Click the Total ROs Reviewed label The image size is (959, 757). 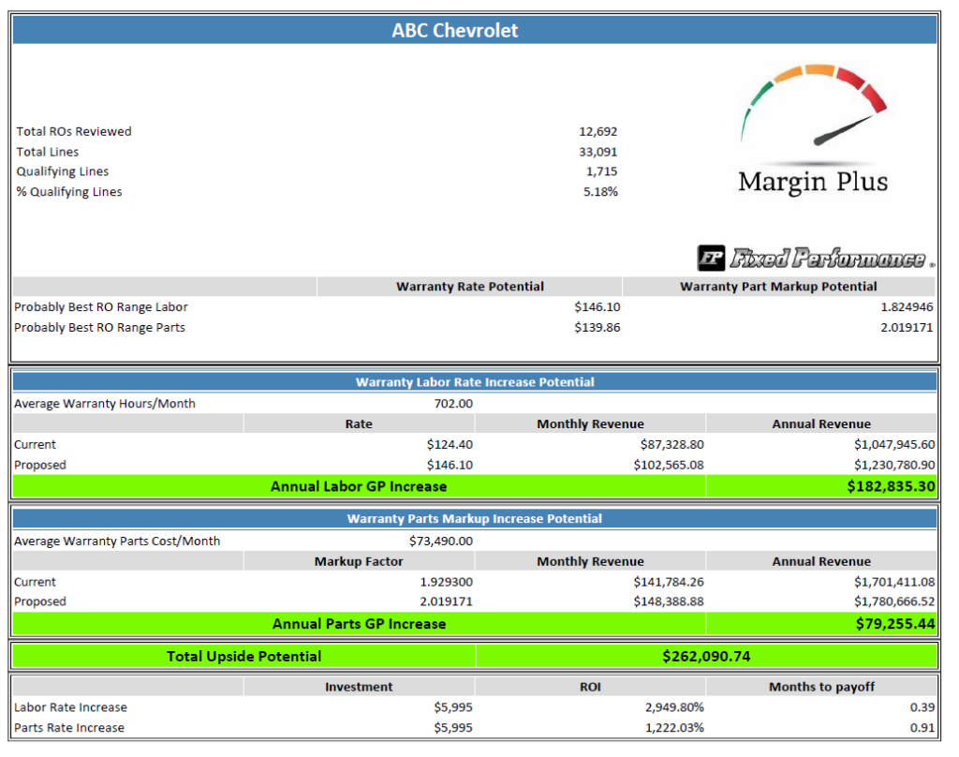pos(74,131)
